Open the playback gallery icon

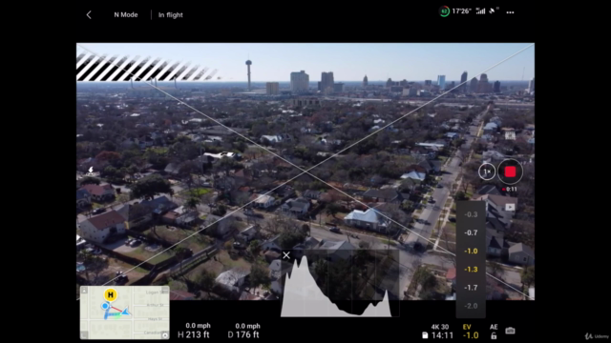(x=510, y=208)
